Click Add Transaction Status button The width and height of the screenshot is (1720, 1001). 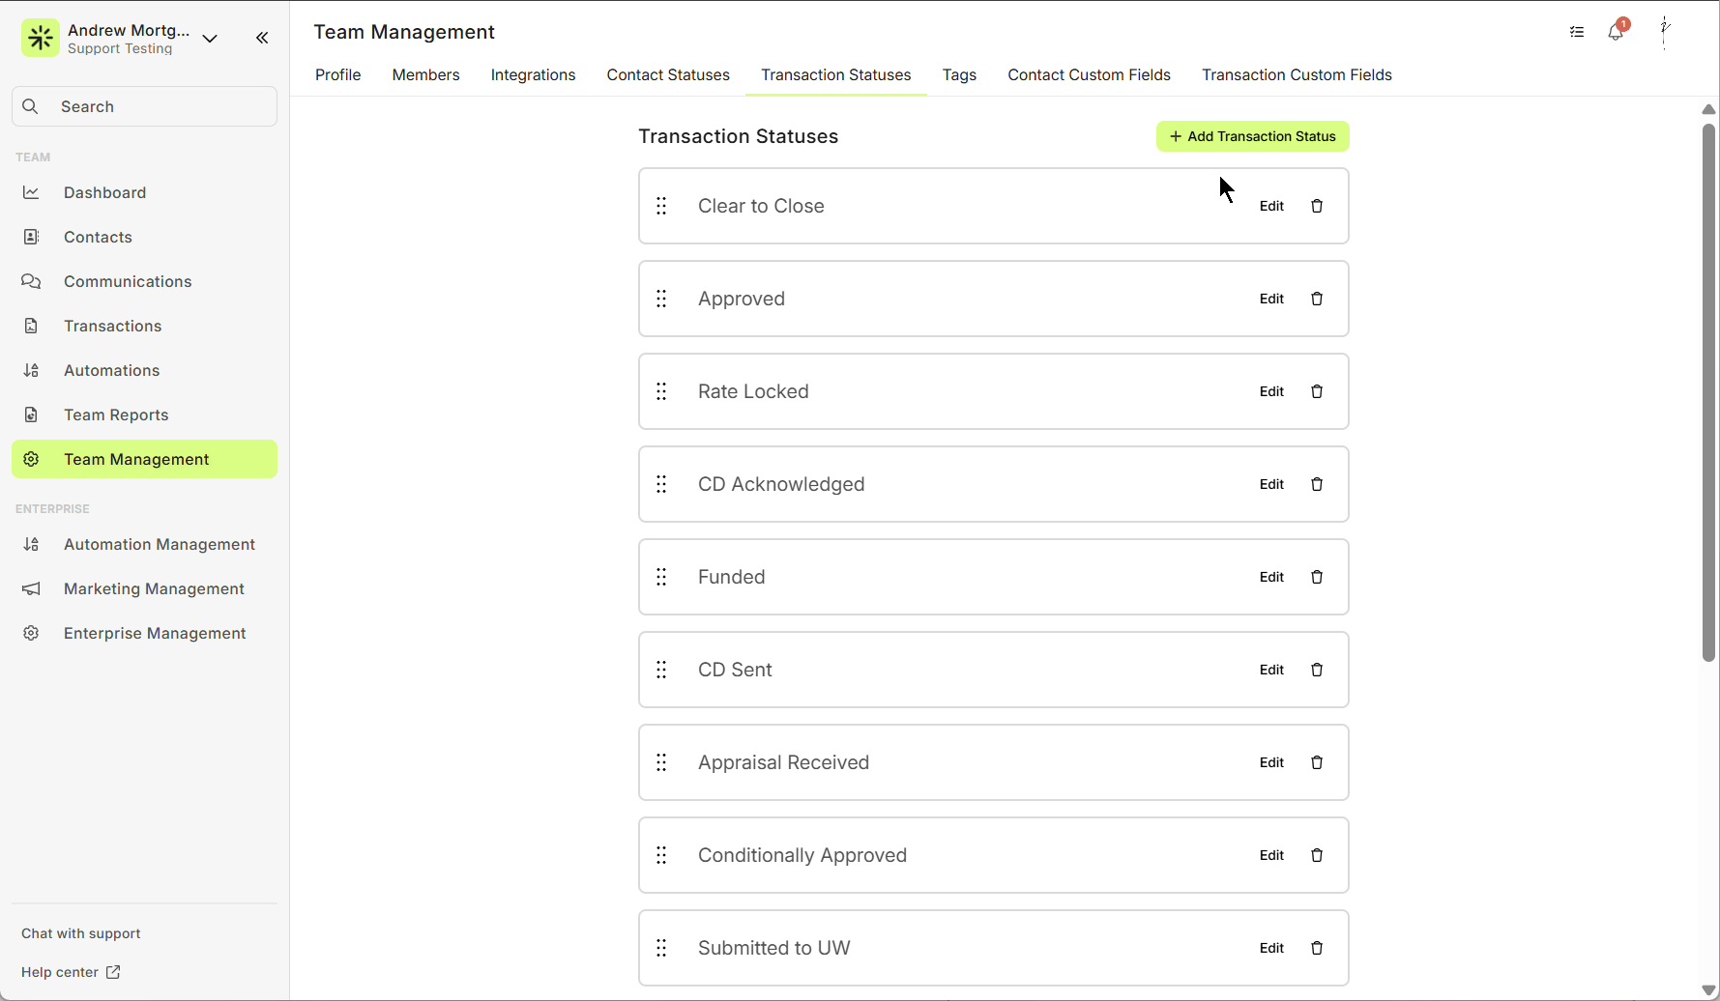(1252, 136)
